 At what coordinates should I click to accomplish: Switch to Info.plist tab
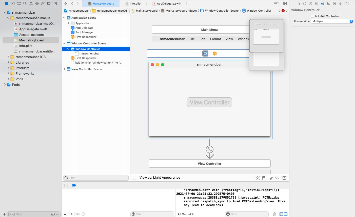[x=133, y=4]
